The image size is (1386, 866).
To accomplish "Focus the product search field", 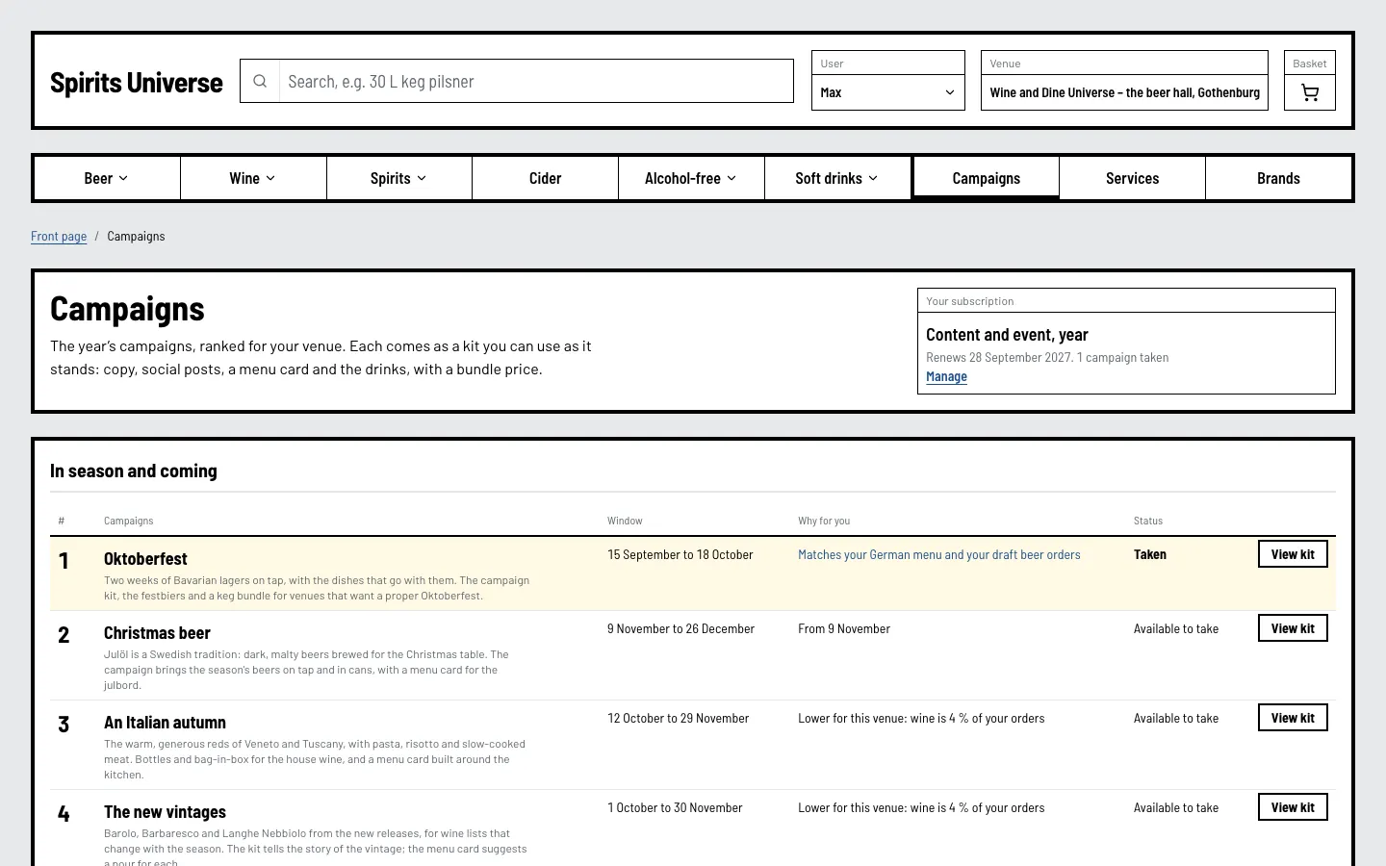I will (536, 82).
